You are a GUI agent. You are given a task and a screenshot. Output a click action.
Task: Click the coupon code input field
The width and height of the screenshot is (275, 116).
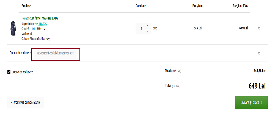(x=55, y=53)
